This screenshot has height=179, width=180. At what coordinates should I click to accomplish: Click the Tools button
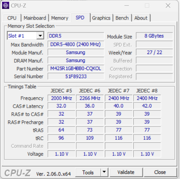pyautogui.click(x=88, y=172)
